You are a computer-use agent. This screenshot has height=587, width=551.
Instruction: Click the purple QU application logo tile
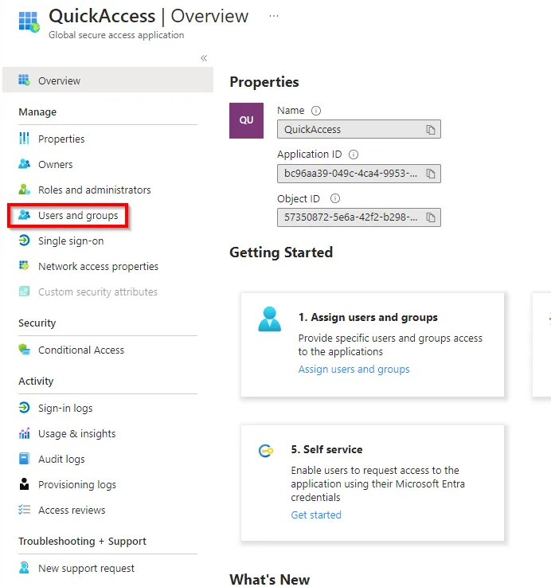coord(246,120)
